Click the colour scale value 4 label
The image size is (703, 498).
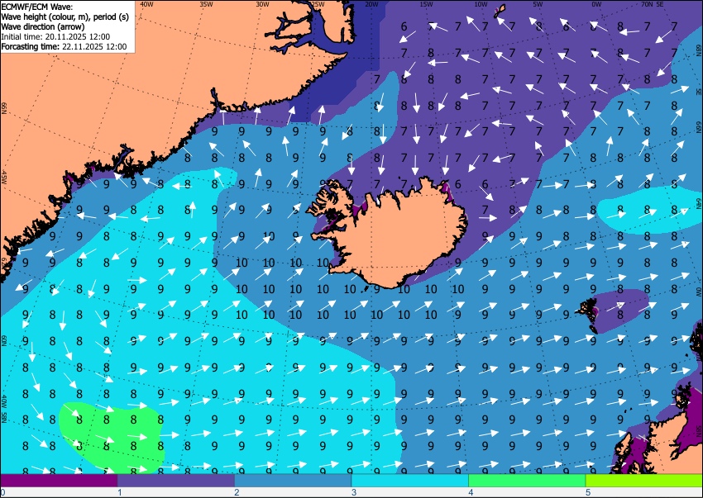click(x=471, y=492)
